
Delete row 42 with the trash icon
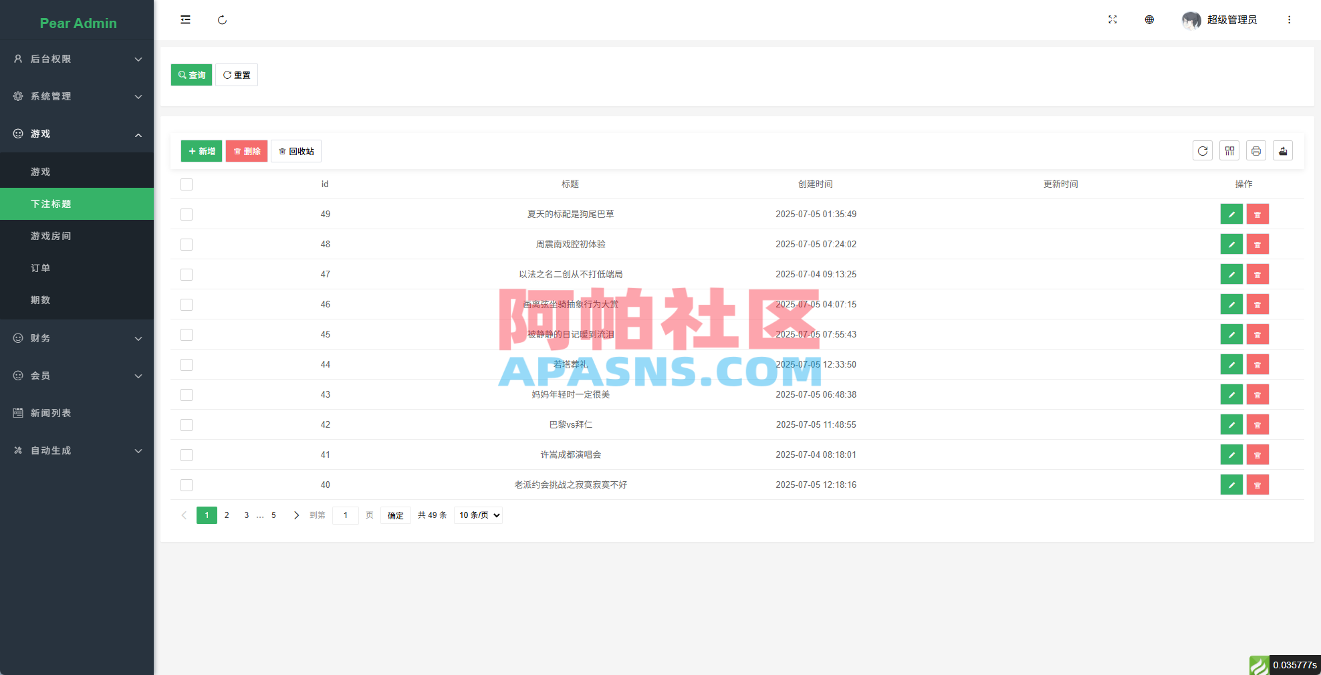1257,425
